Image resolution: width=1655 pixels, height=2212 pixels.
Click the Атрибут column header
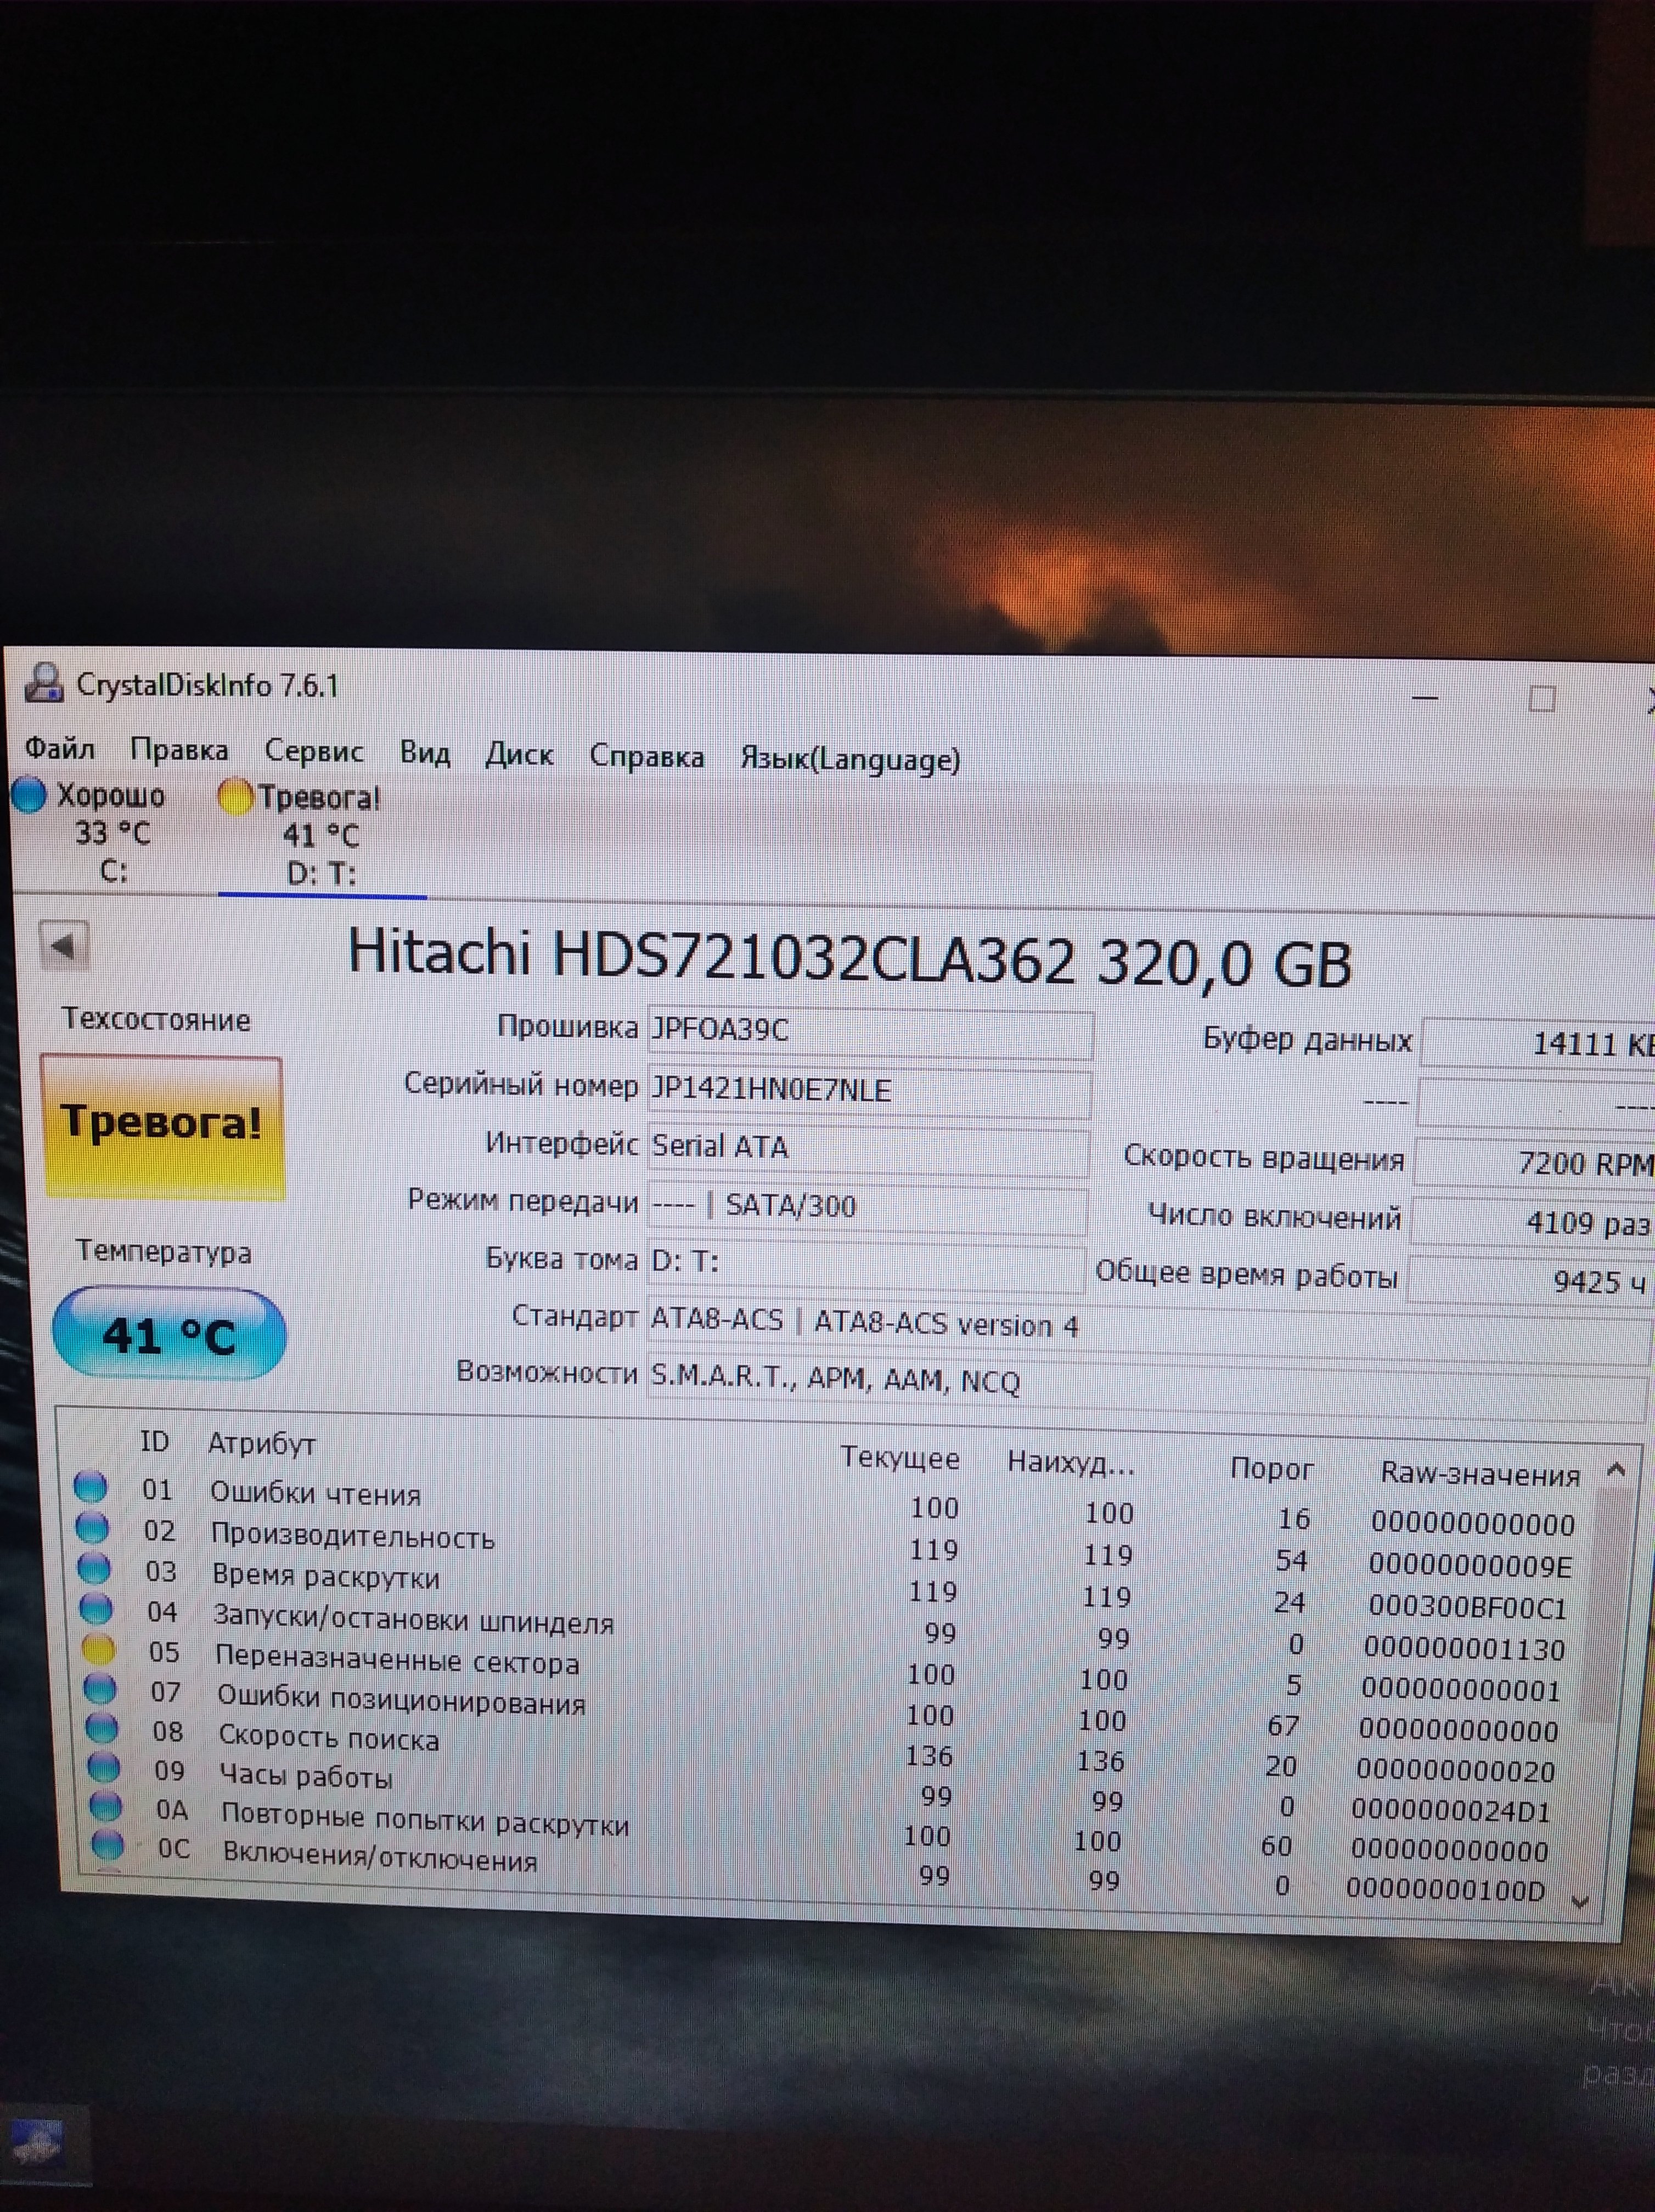[262, 1443]
